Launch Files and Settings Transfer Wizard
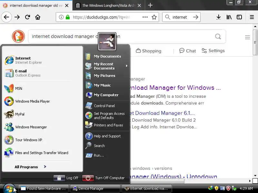Image resolution: width=258 pixels, height=193 pixels. [36, 153]
